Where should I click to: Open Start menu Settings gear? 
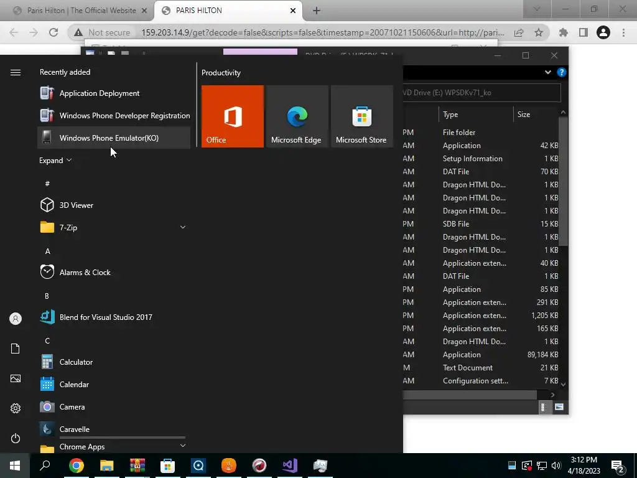coord(16,408)
